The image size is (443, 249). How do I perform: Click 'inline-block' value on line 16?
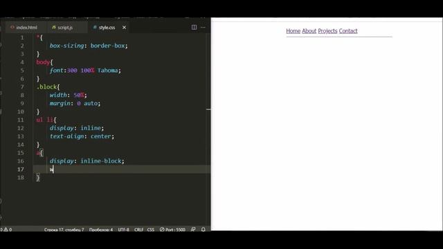(x=101, y=161)
